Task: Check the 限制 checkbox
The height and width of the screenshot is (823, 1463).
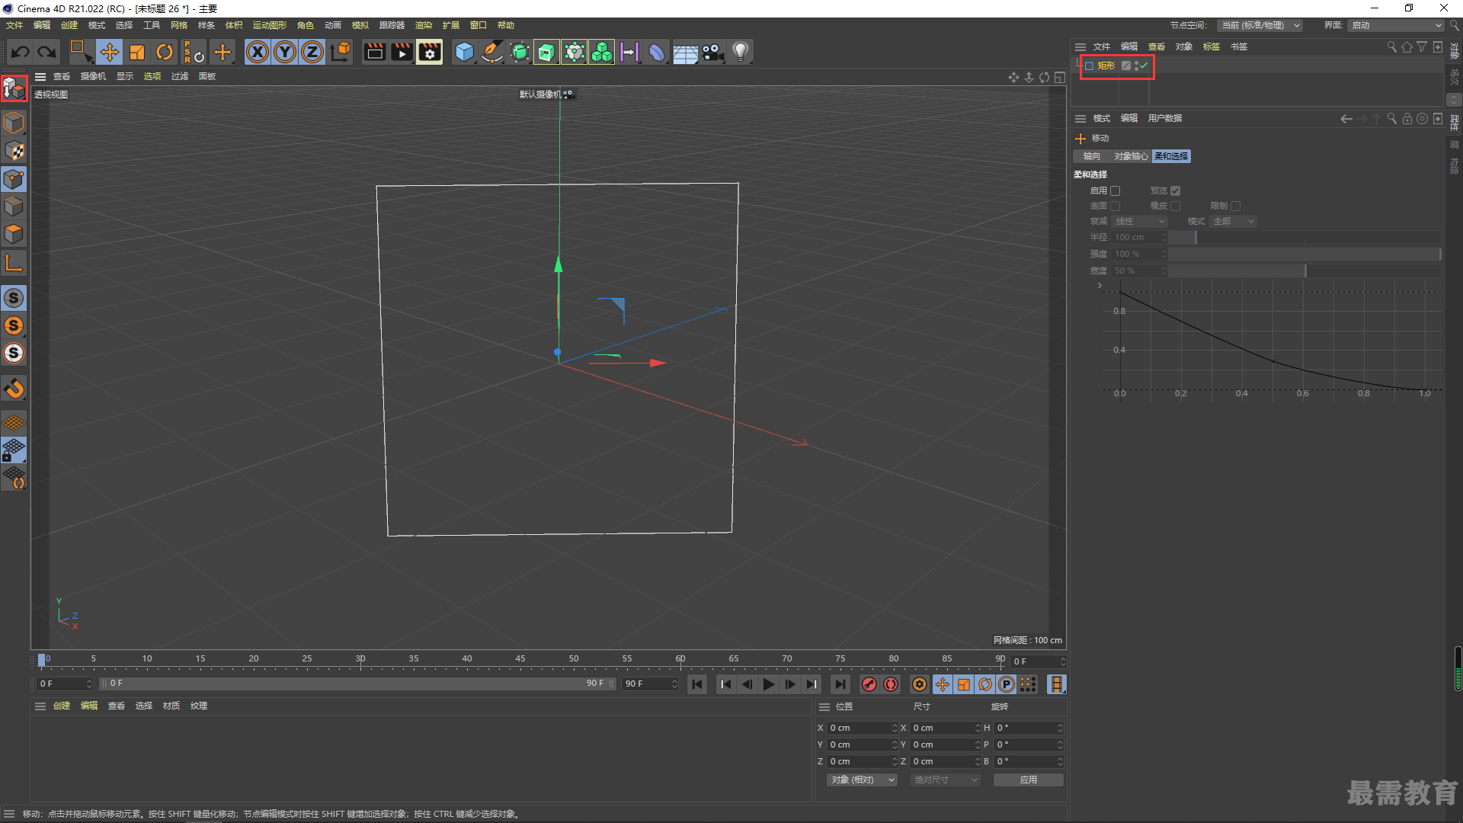Action: 1236,206
